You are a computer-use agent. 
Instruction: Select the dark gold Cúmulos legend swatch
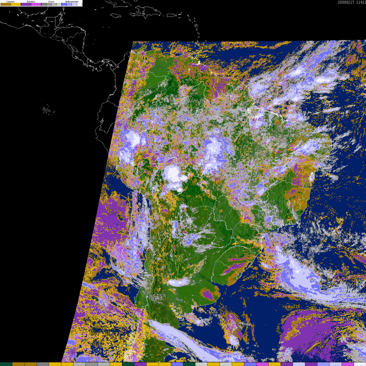[x=6, y=4]
